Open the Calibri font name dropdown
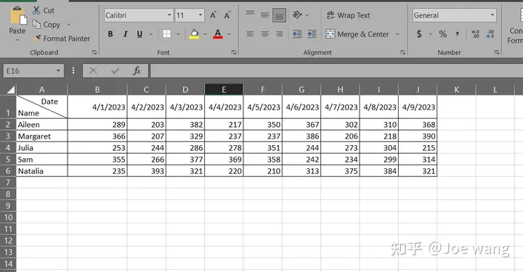The width and height of the screenshot is (523, 272). click(169, 15)
